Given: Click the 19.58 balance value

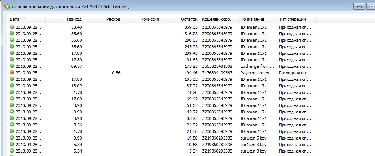Looking at the screenshot, I should 192,138.
